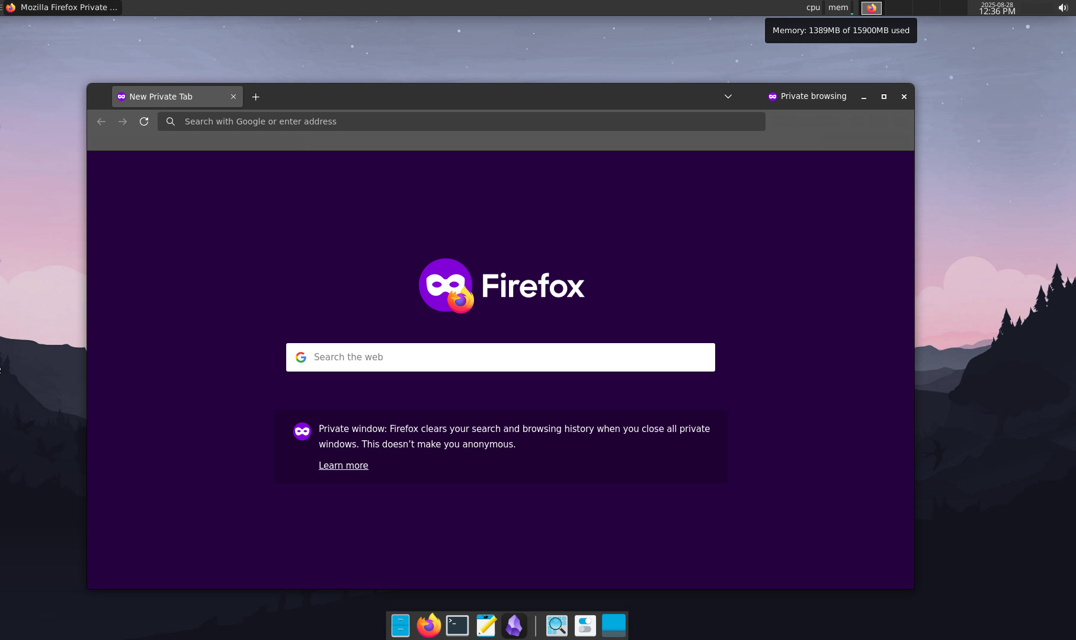
Task: Reload the current page
Action: 144,121
